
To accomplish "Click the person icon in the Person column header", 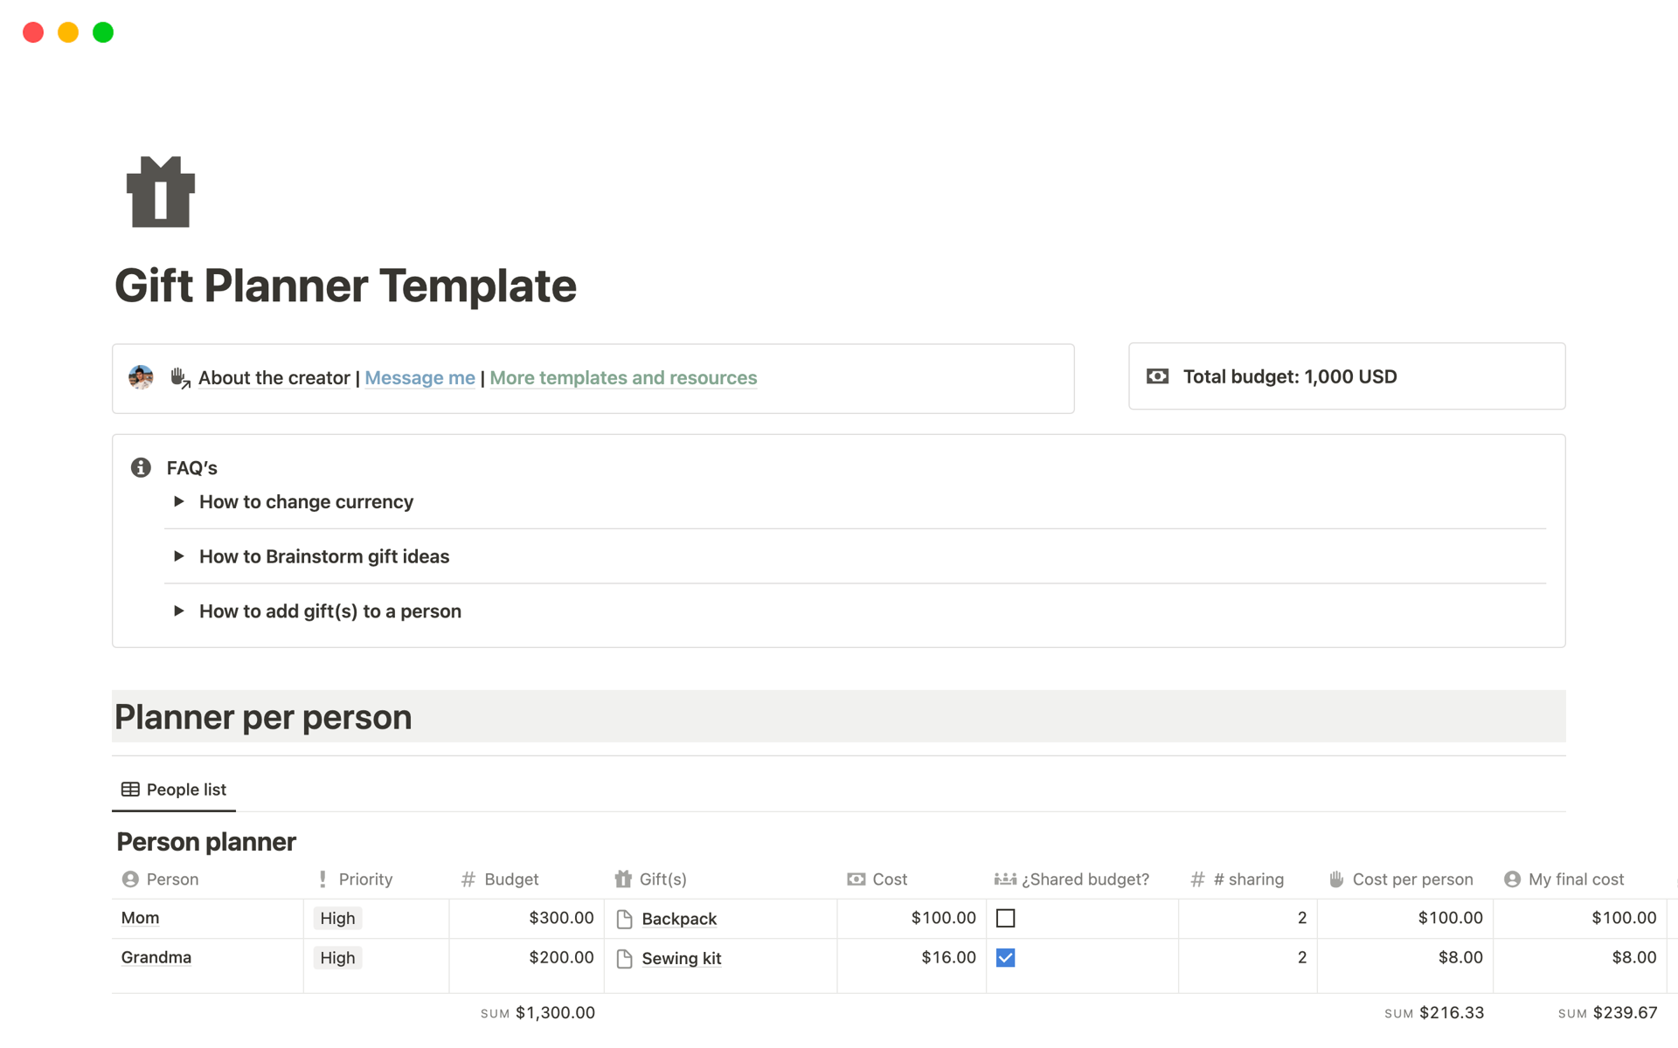I will click(x=130, y=879).
